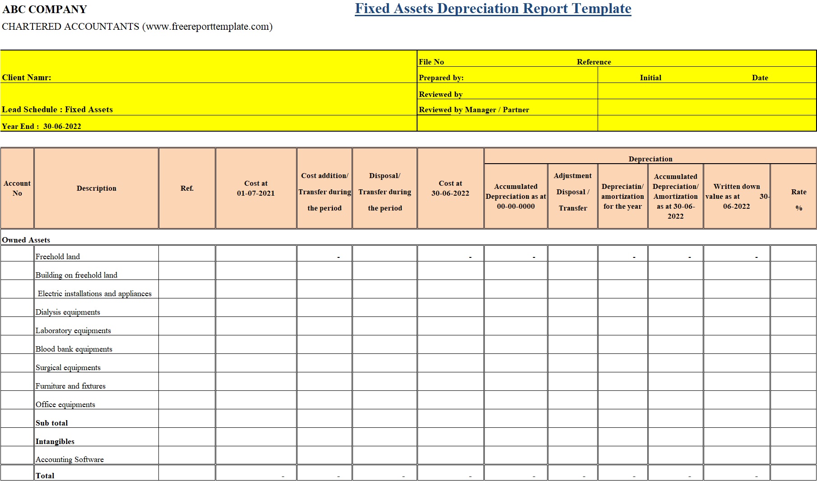This screenshot has height=481, width=817.
Task: Select the Year End : 30-06-2022 cell
Action: click(x=209, y=124)
